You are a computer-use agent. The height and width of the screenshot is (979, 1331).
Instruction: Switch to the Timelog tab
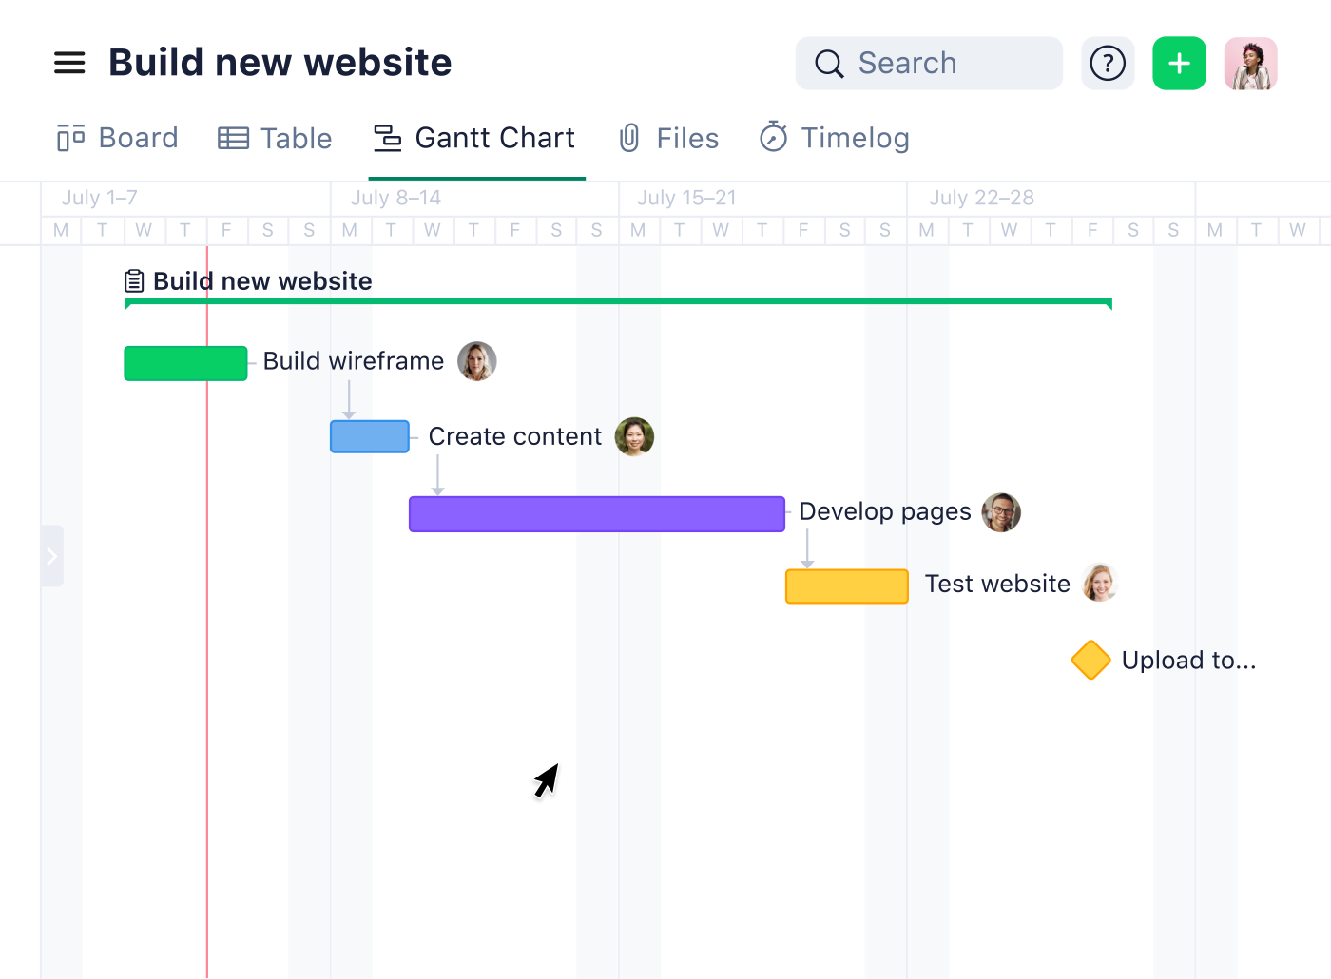pos(855,138)
